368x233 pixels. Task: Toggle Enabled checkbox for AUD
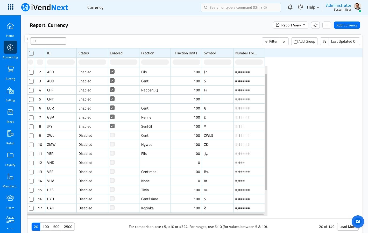[112, 81]
